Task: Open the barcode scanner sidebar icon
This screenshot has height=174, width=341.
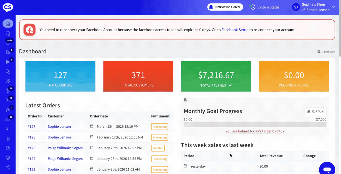Action: click(x=8, y=100)
